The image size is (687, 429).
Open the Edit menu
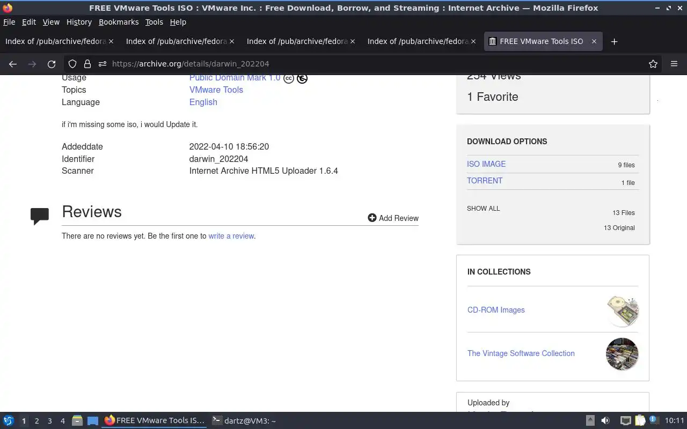(29, 22)
